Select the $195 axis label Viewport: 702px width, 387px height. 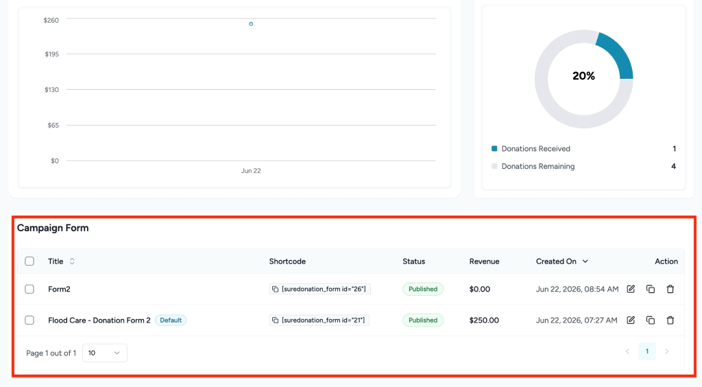(x=51, y=54)
